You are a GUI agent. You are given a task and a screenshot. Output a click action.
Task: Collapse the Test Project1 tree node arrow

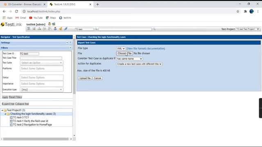2,110
